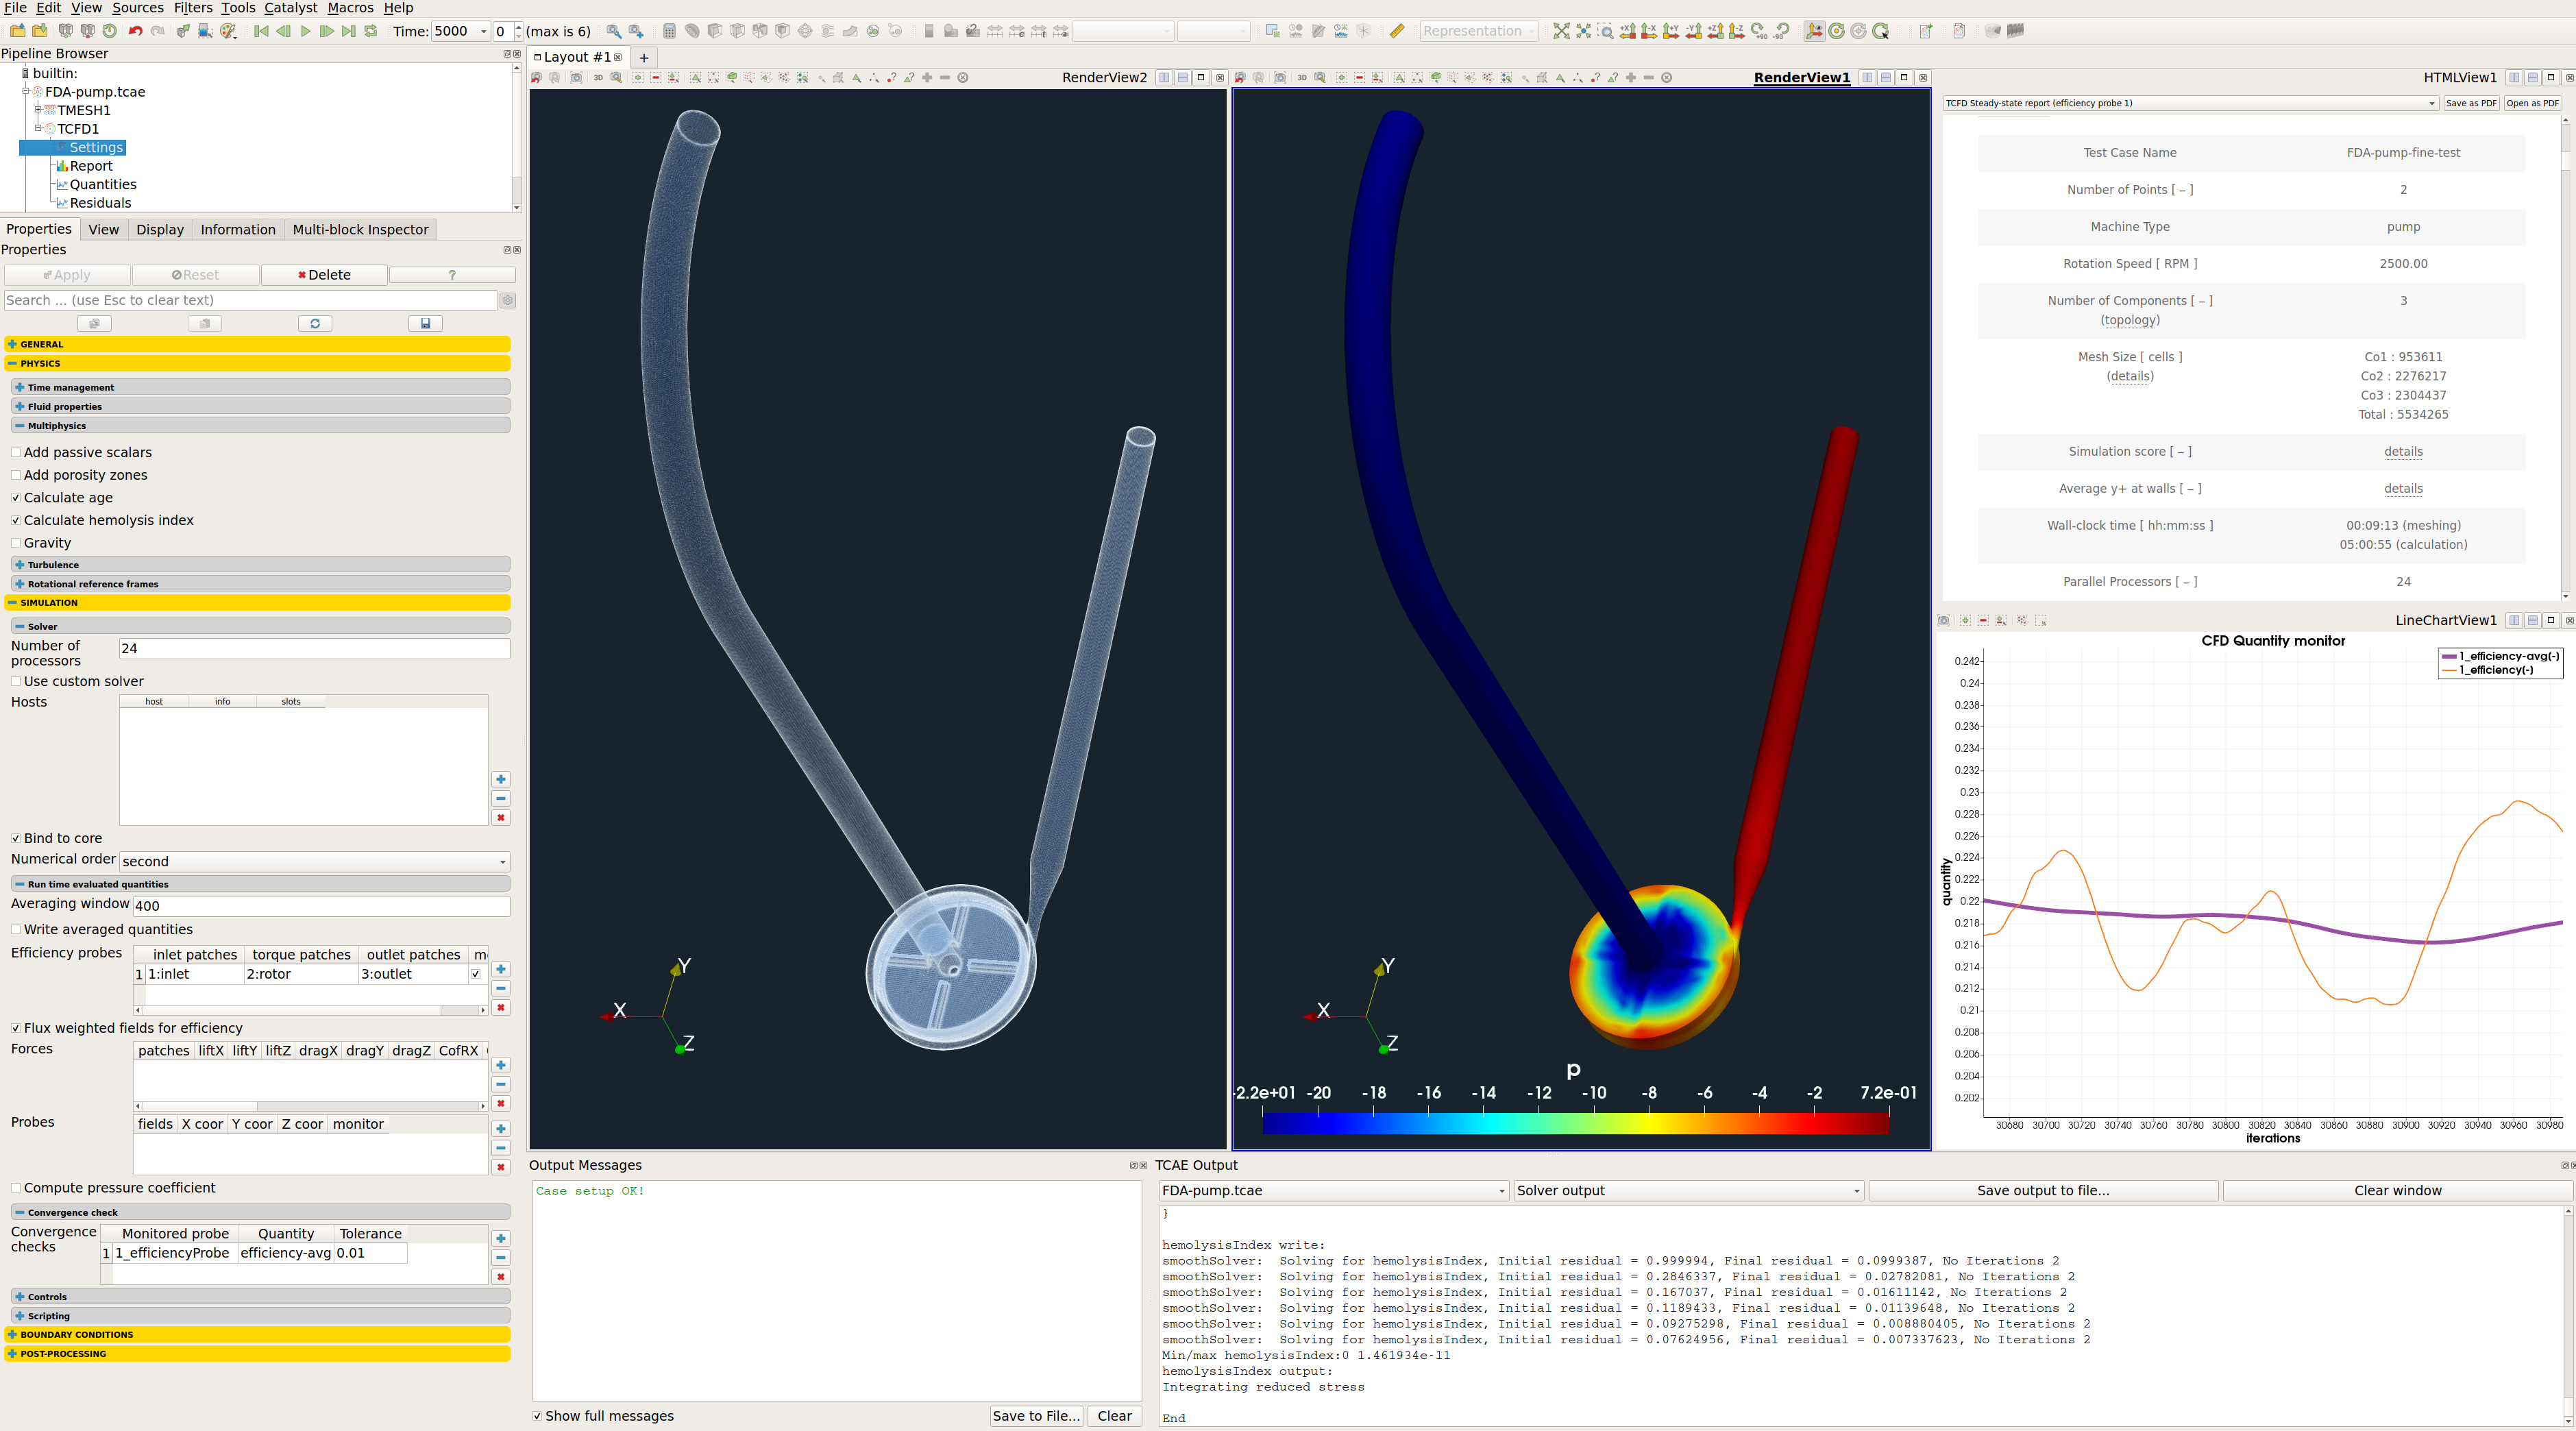The width and height of the screenshot is (2576, 1431).
Task: Click the Open file folder icon
Action: click(x=18, y=31)
